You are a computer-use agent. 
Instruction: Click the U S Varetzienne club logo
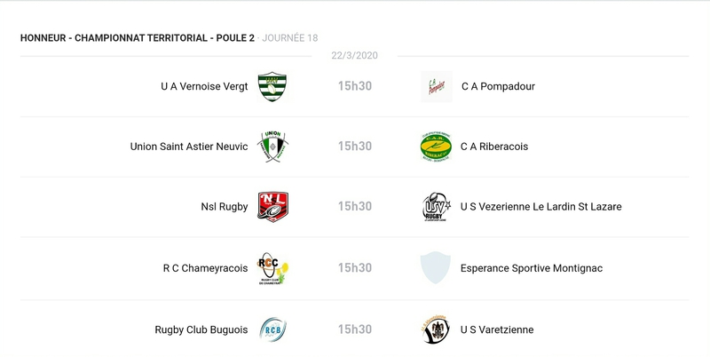[x=436, y=329]
